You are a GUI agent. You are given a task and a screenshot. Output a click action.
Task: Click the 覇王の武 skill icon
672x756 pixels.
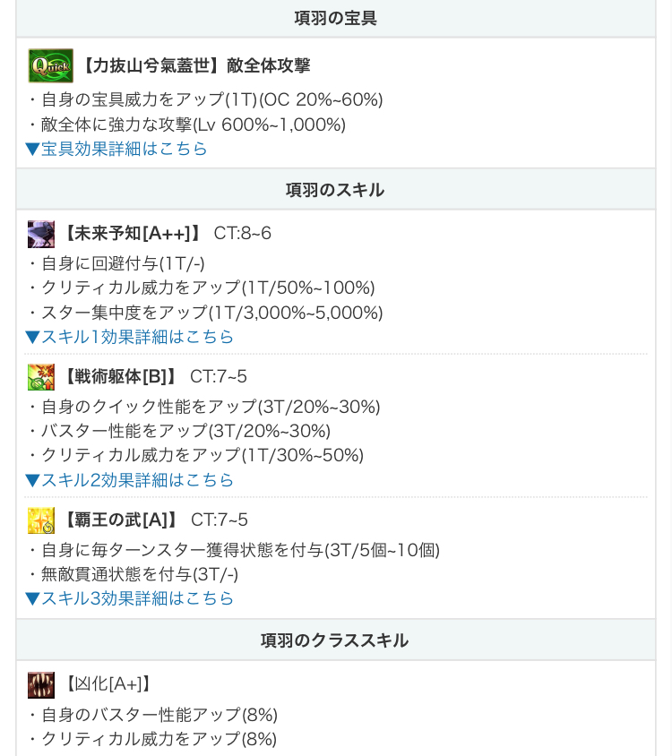pyautogui.click(x=41, y=520)
